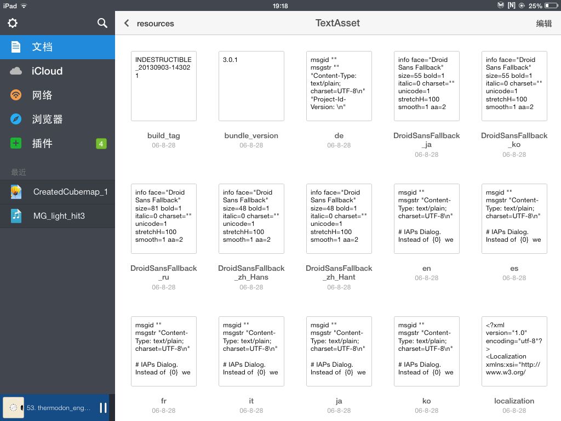561x421 pixels.
Task: Pause the playing audio track
Action: click(104, 408)
